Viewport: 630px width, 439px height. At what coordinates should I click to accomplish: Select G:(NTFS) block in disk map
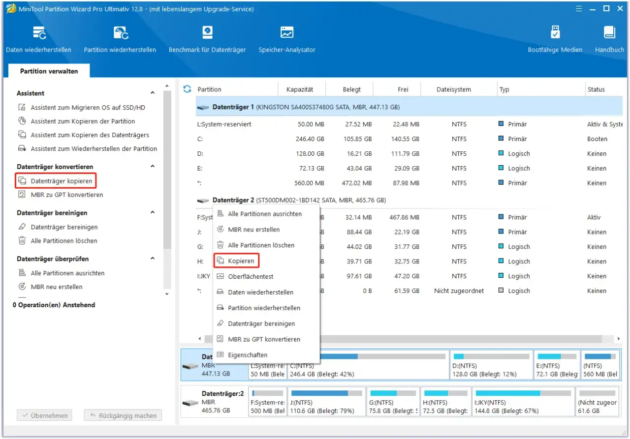coord(393,401)
